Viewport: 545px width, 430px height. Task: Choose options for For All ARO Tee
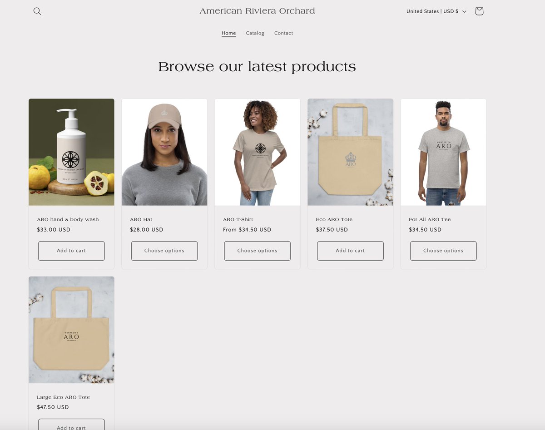(x=443, y=251)
